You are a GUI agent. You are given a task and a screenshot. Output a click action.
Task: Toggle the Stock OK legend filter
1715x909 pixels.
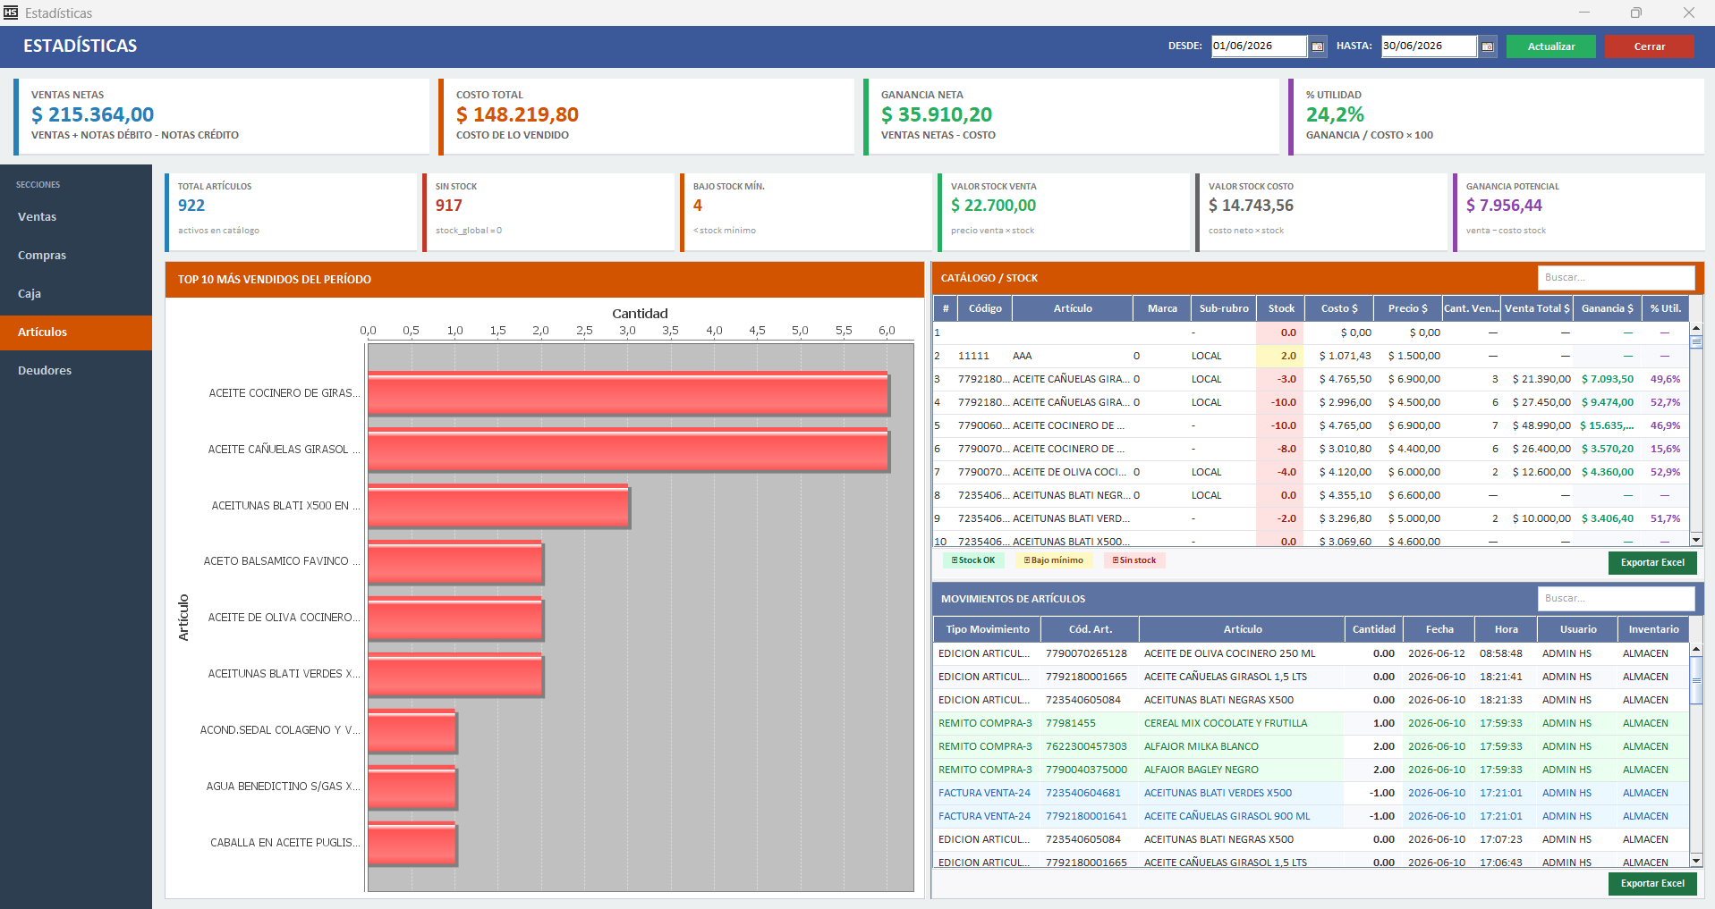click(973, 560)
